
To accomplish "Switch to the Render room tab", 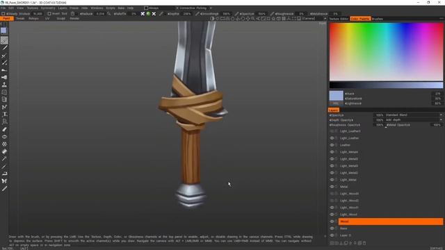I will (x=74, y=19).
